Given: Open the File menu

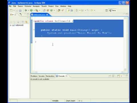Looking at the screenshot, I should (x=10, y=6).
